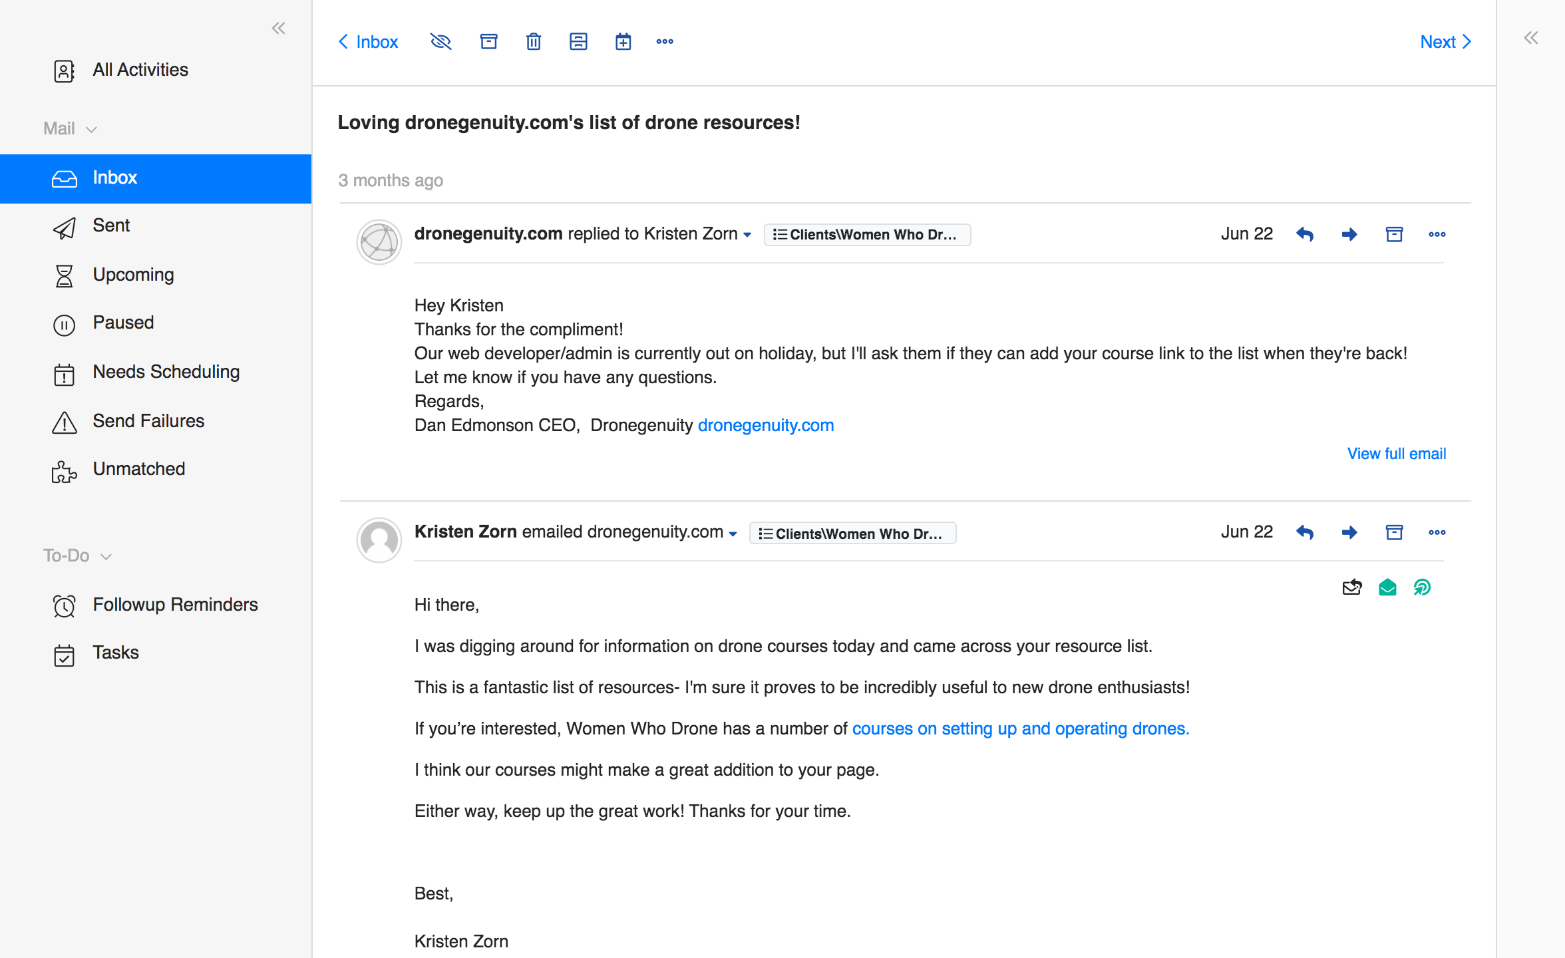
Task: Reply to the dronegenuity.com message
Action: click(1305, 234)
